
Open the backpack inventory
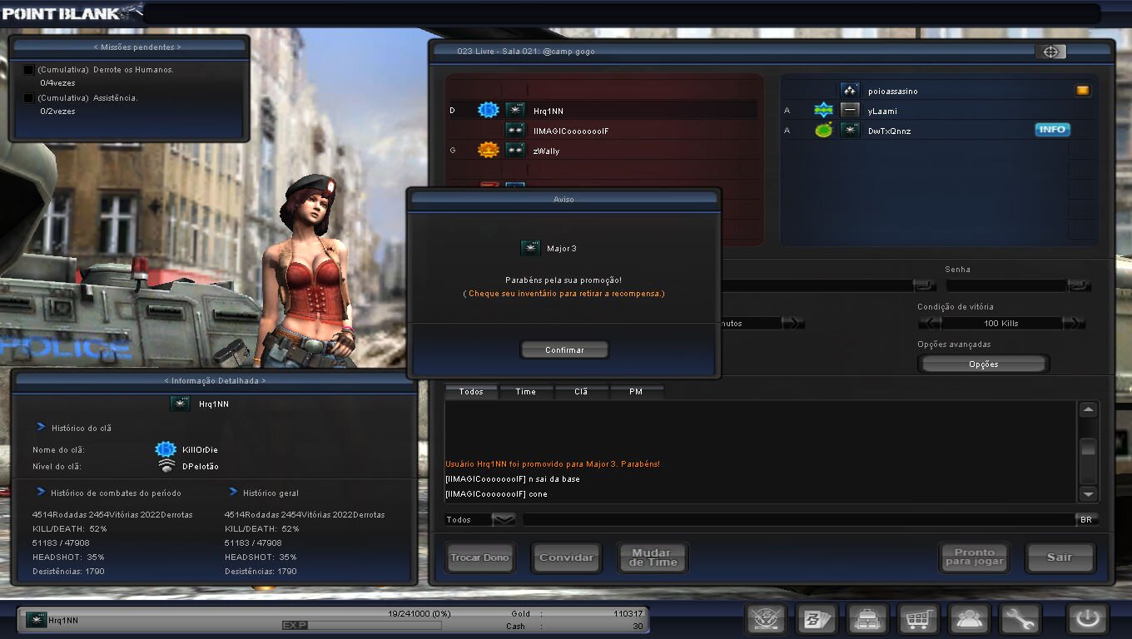pos(866,619)
